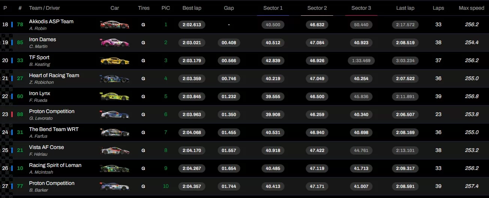Open the Akkodis ASP Team entry
The width and height of the screenshot is (489, 198).
point(51,21)
